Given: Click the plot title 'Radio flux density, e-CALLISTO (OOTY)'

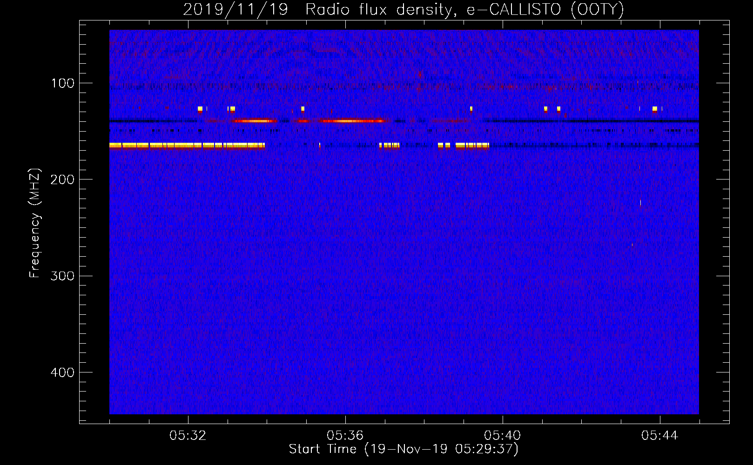Looking at the screenshot, I should [464, 10].
